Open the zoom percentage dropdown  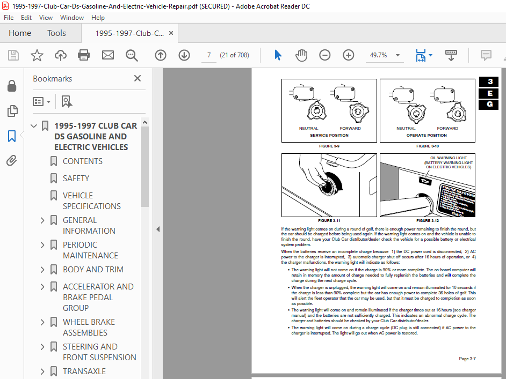pyautogui.click(x=398, y=55)
